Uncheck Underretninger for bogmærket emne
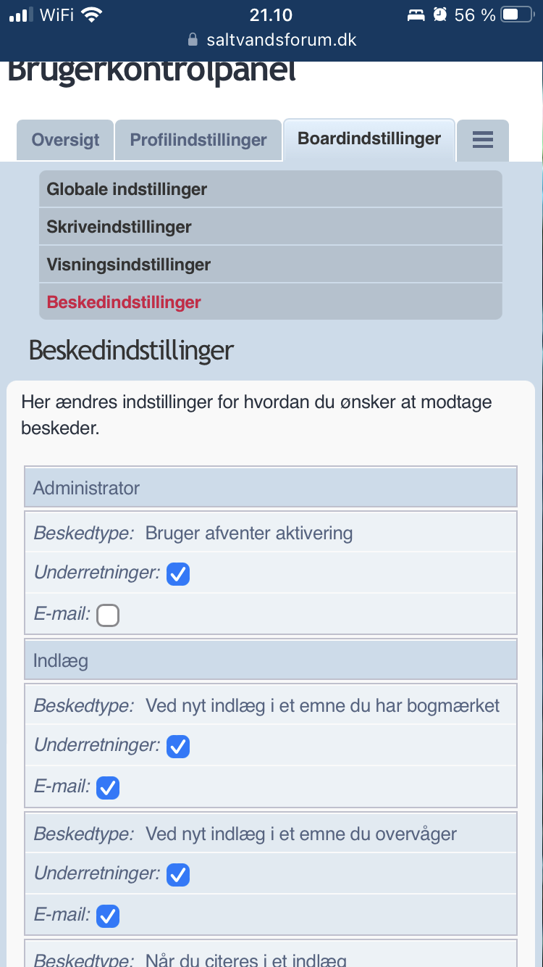 pyautogui.click(x=178, y=746)
